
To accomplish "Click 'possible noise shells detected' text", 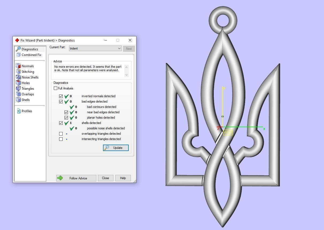I will (106, 128).
